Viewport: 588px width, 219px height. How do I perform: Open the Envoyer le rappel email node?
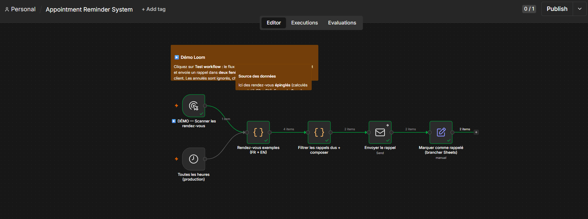click(x=380, y=132)
